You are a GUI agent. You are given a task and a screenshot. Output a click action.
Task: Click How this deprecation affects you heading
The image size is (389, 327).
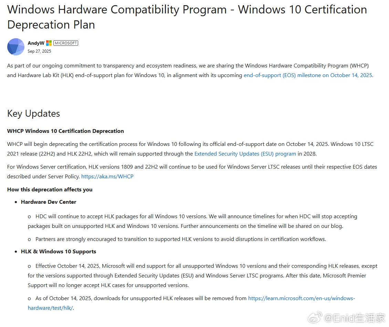coord(50,190)
